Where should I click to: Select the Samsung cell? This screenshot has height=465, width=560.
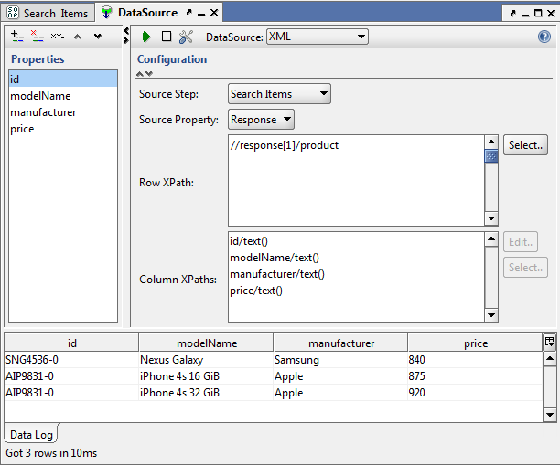tap(340, 360)
